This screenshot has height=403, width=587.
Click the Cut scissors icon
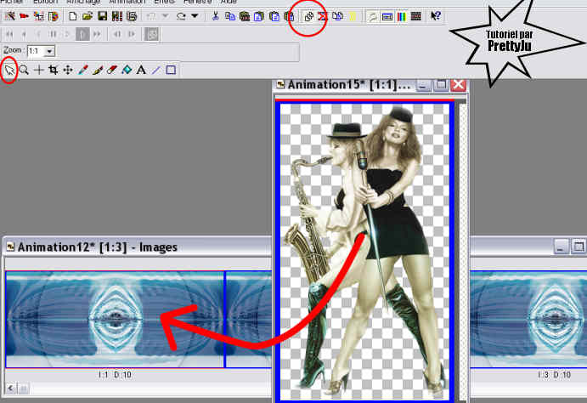tap(216, 16)
